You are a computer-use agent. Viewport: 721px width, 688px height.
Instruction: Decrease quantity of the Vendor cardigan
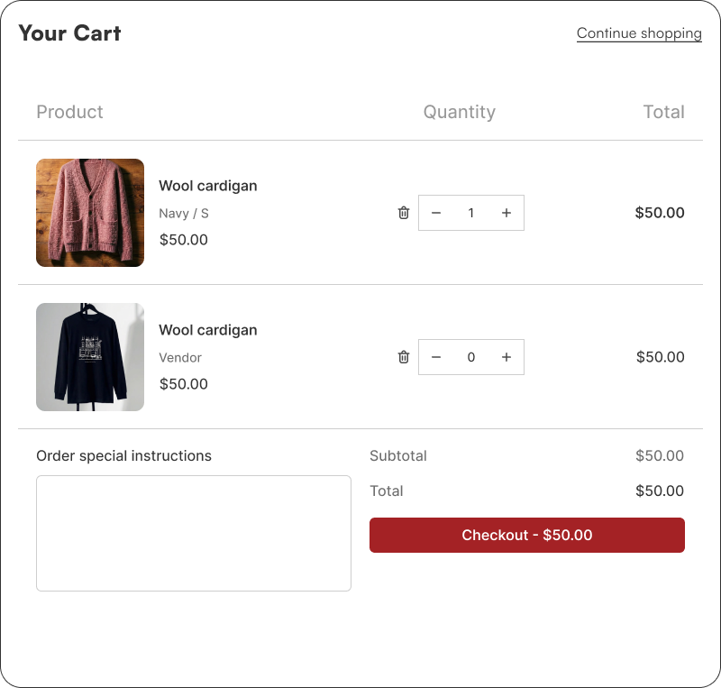click(436, 357)
